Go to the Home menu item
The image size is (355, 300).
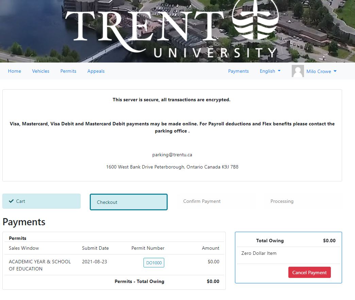pyautogui.click(x=15, y=71)
